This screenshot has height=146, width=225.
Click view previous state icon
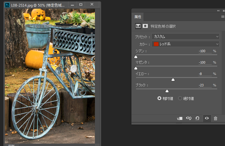(x=189, y=118)
